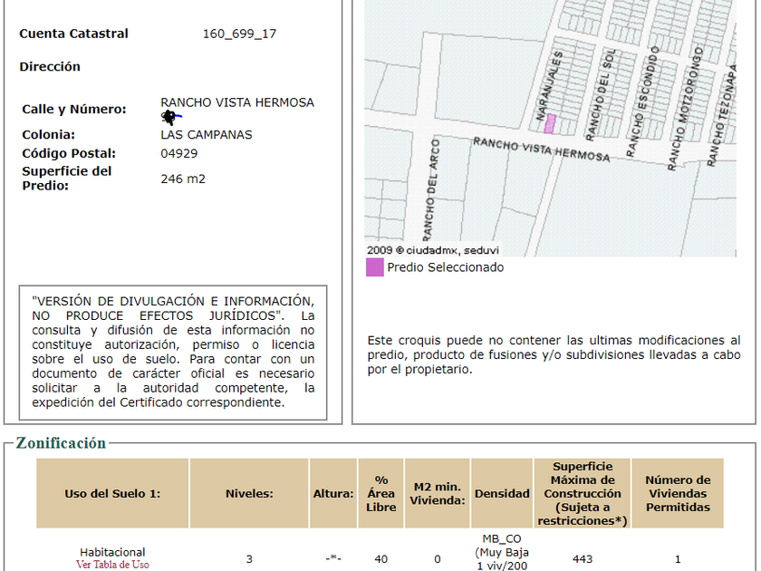Image resolution: width=761 pixels, height=571 pixels.
Task: Click the legal disclaimer box text
Action: [173, 352]
